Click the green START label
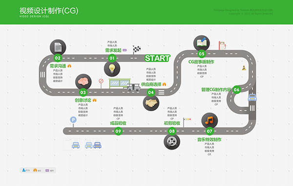This screenshot has height=186, width=293. (157, 58)
